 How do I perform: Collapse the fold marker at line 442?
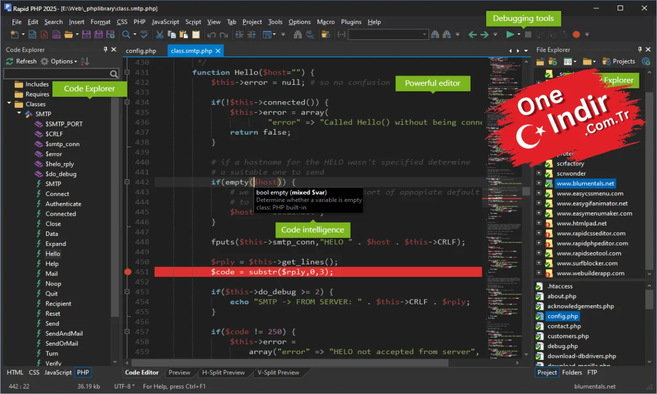128,182
